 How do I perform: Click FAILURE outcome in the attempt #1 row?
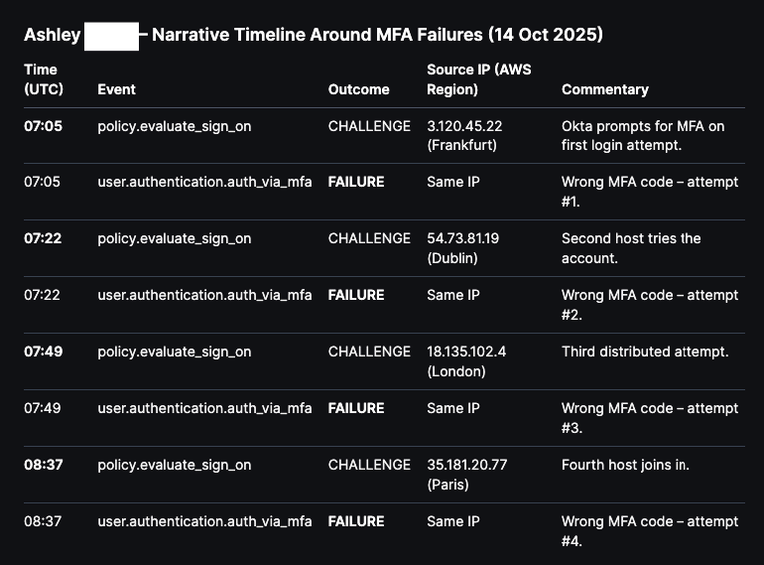click(356, 182)
